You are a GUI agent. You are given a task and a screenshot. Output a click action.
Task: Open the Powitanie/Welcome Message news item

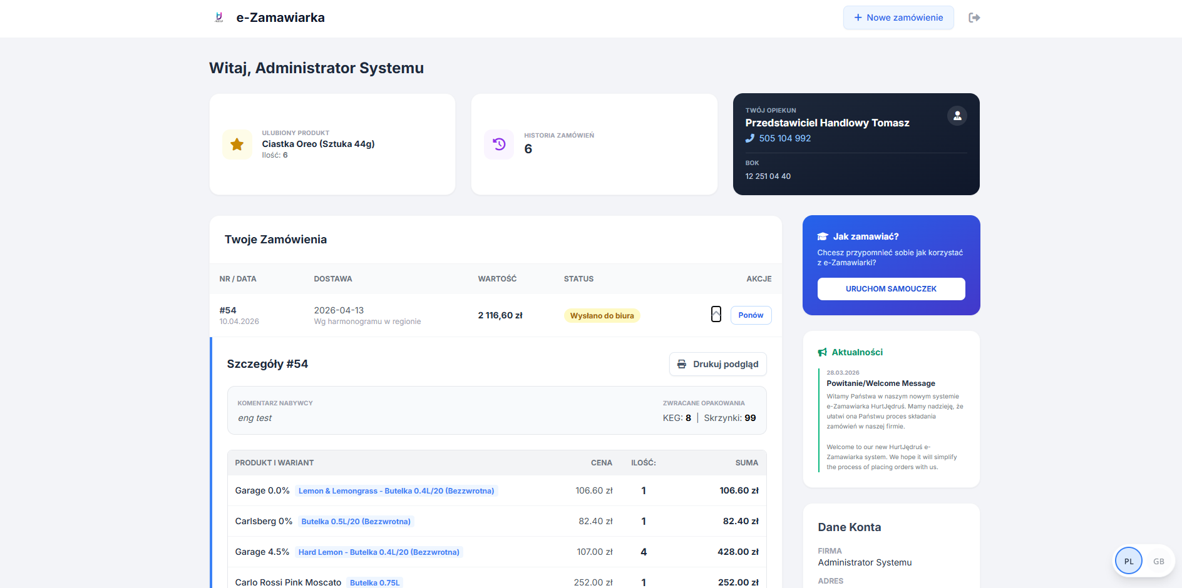880,383
